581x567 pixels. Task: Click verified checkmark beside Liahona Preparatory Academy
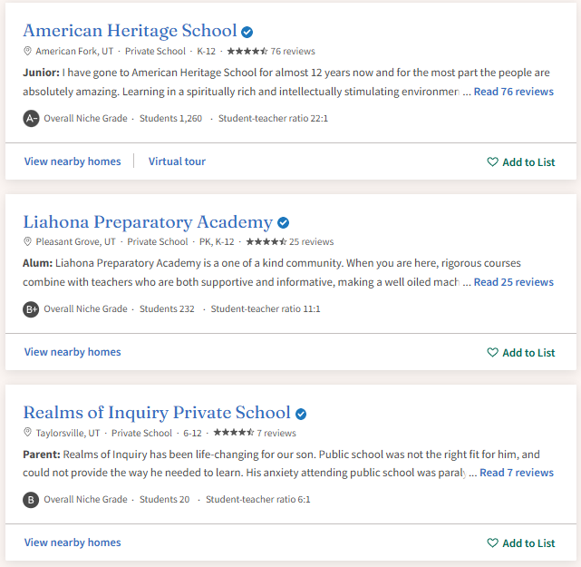283,223
